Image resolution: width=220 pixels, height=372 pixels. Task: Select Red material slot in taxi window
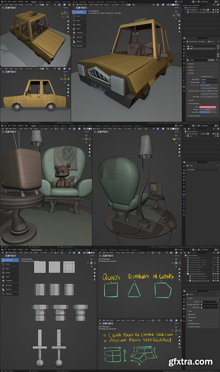[202, 49]
